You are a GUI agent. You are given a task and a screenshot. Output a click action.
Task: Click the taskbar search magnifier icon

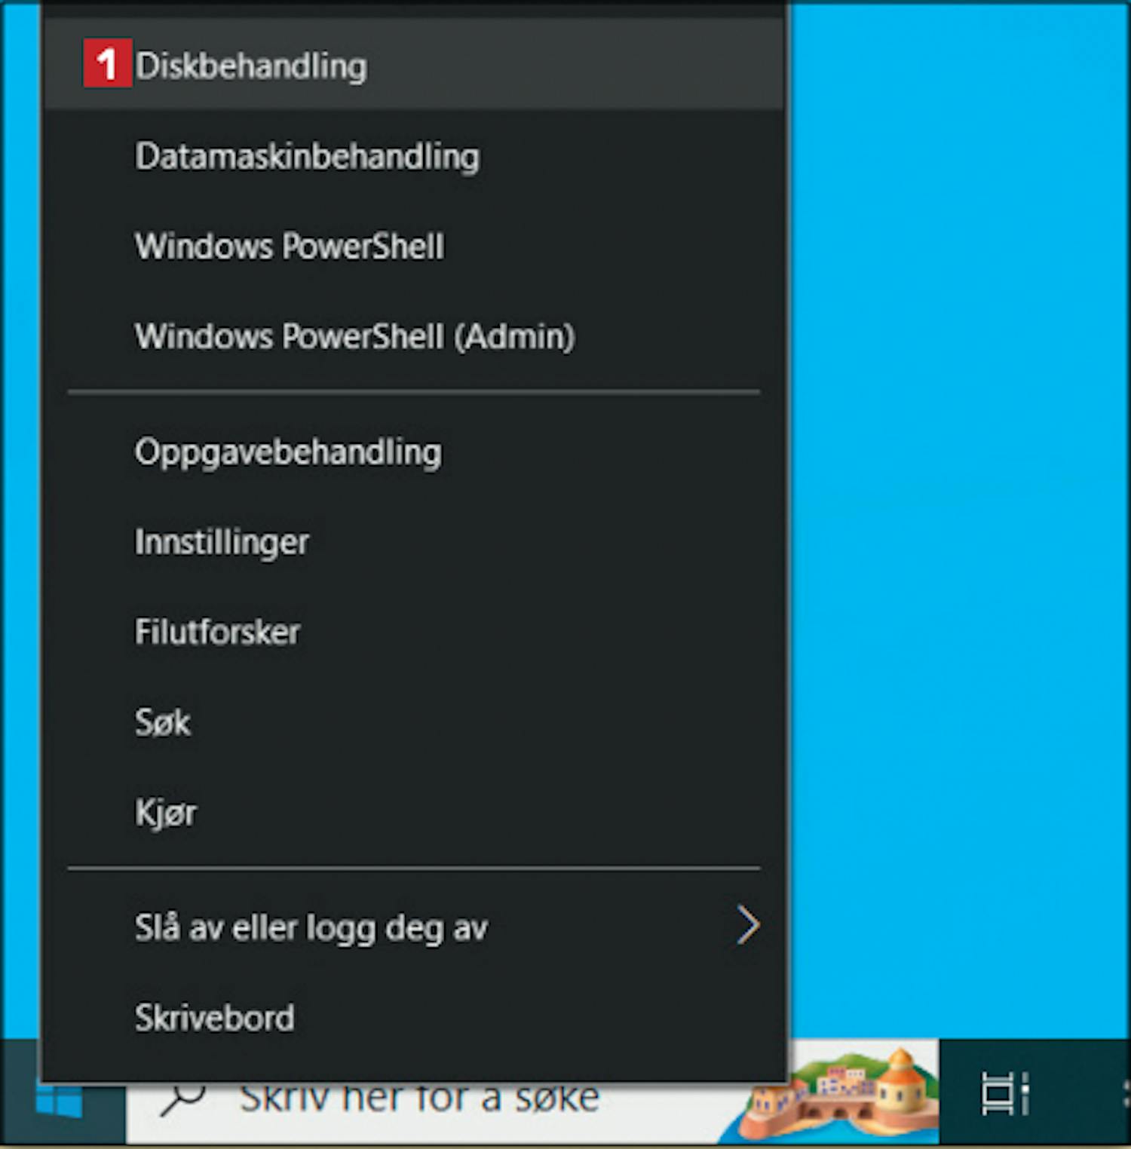point(183,1099)
